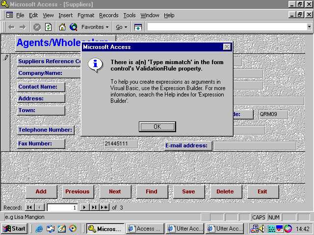The width and height of the screenshot is (314, 235).
Task: Jump to first record navigation arrow
Action: pos(29,208)
